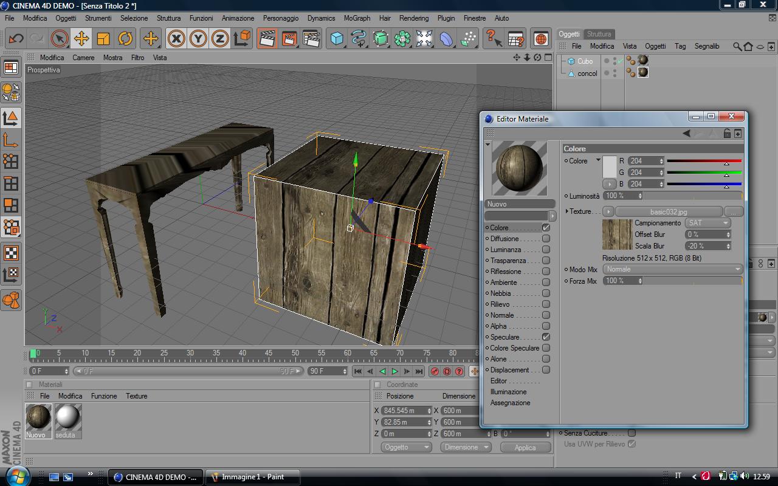778x486 pixels.
Task: Click the basic032.jpg texture button
Action: pos(669,211)
